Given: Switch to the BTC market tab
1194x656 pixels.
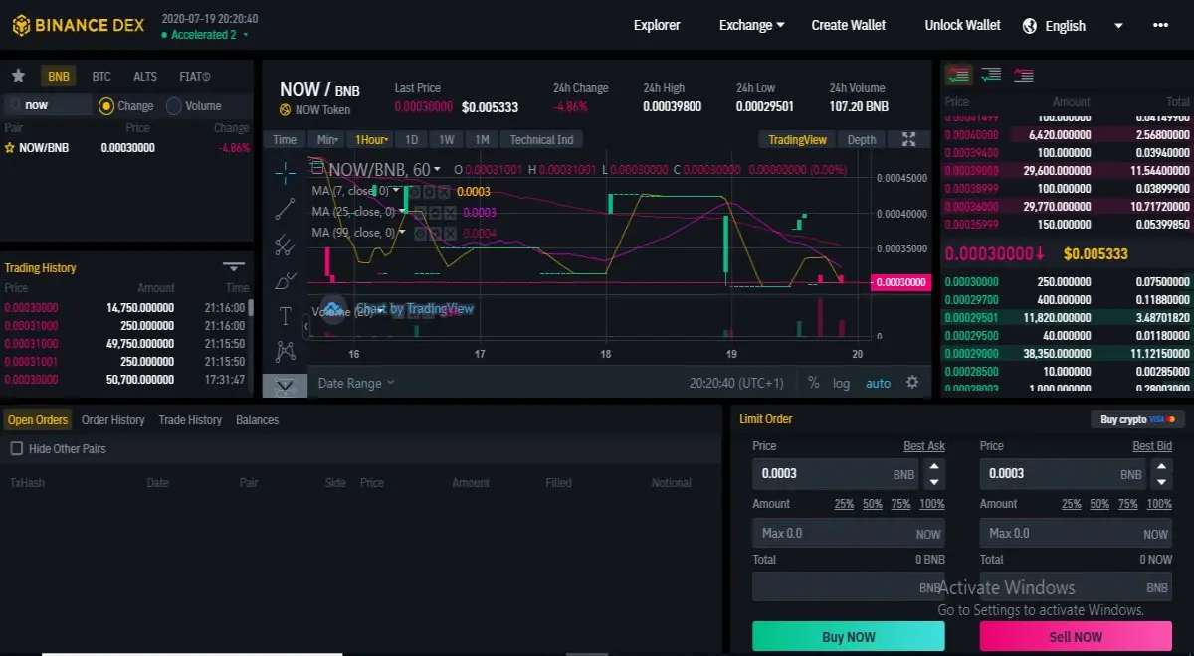Looking at the screenshot, I should point(101,77).
